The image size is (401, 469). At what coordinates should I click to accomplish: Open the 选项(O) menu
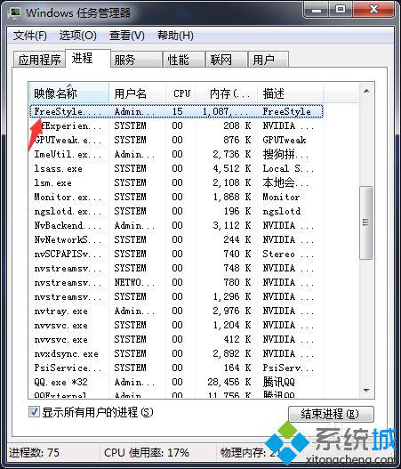coord(77,36)
